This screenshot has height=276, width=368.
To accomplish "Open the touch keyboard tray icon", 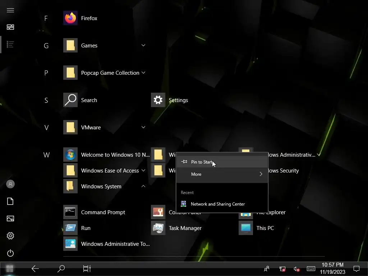I will coord(311,268).
